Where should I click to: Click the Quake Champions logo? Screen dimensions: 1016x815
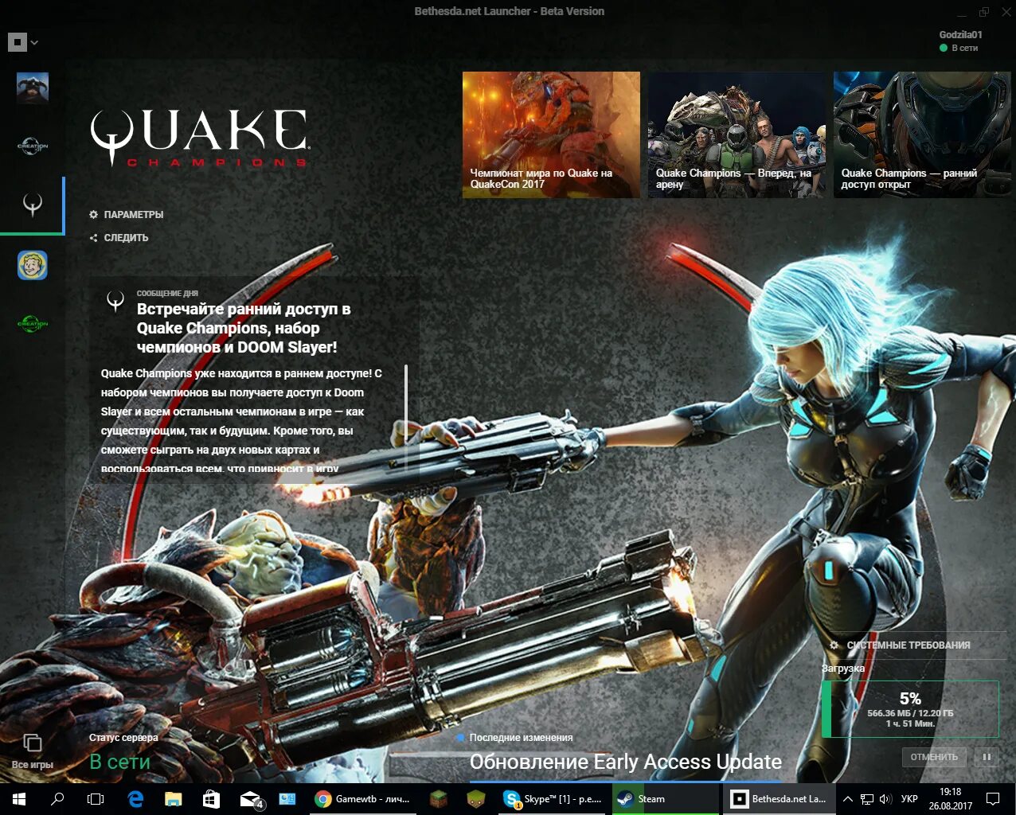click(x=199, y=138)
